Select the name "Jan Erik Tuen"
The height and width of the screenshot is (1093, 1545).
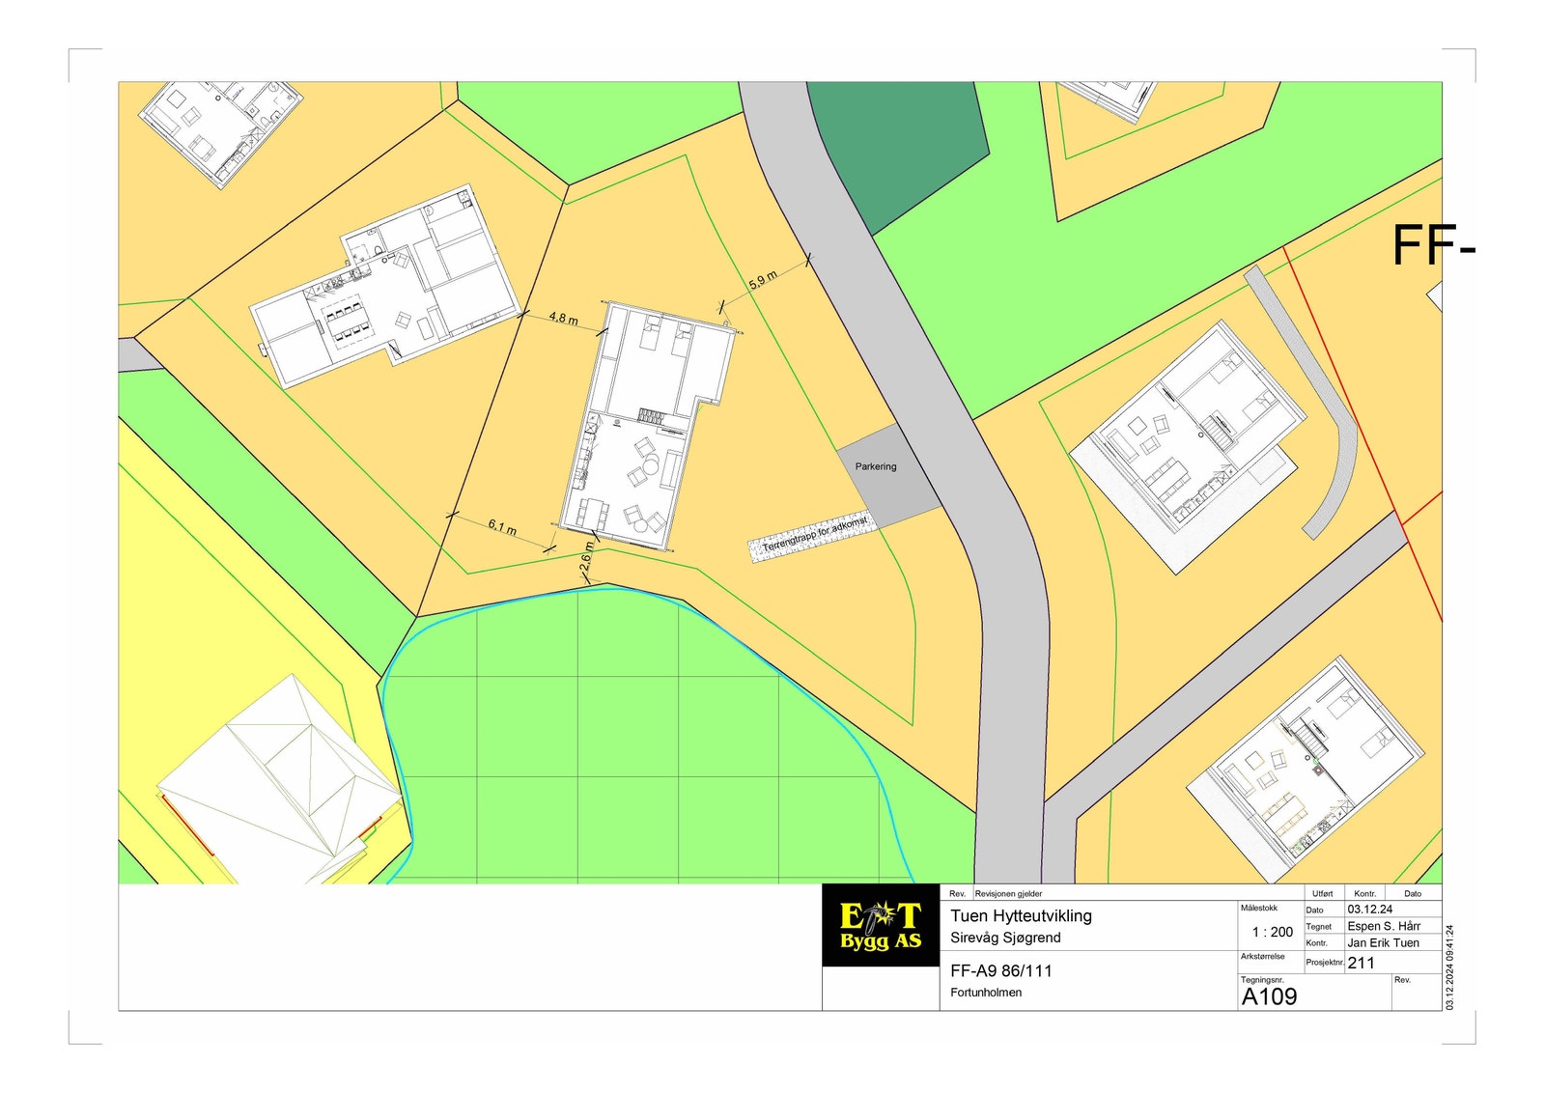click(1384, 943)
